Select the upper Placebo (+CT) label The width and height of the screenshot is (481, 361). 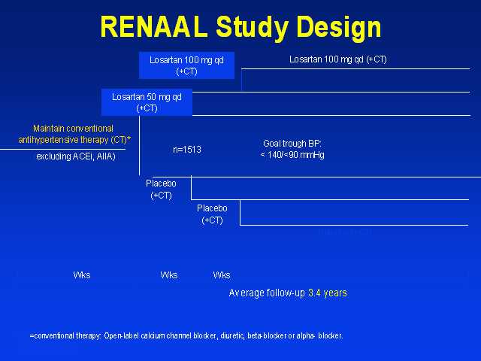click(161, 190)
